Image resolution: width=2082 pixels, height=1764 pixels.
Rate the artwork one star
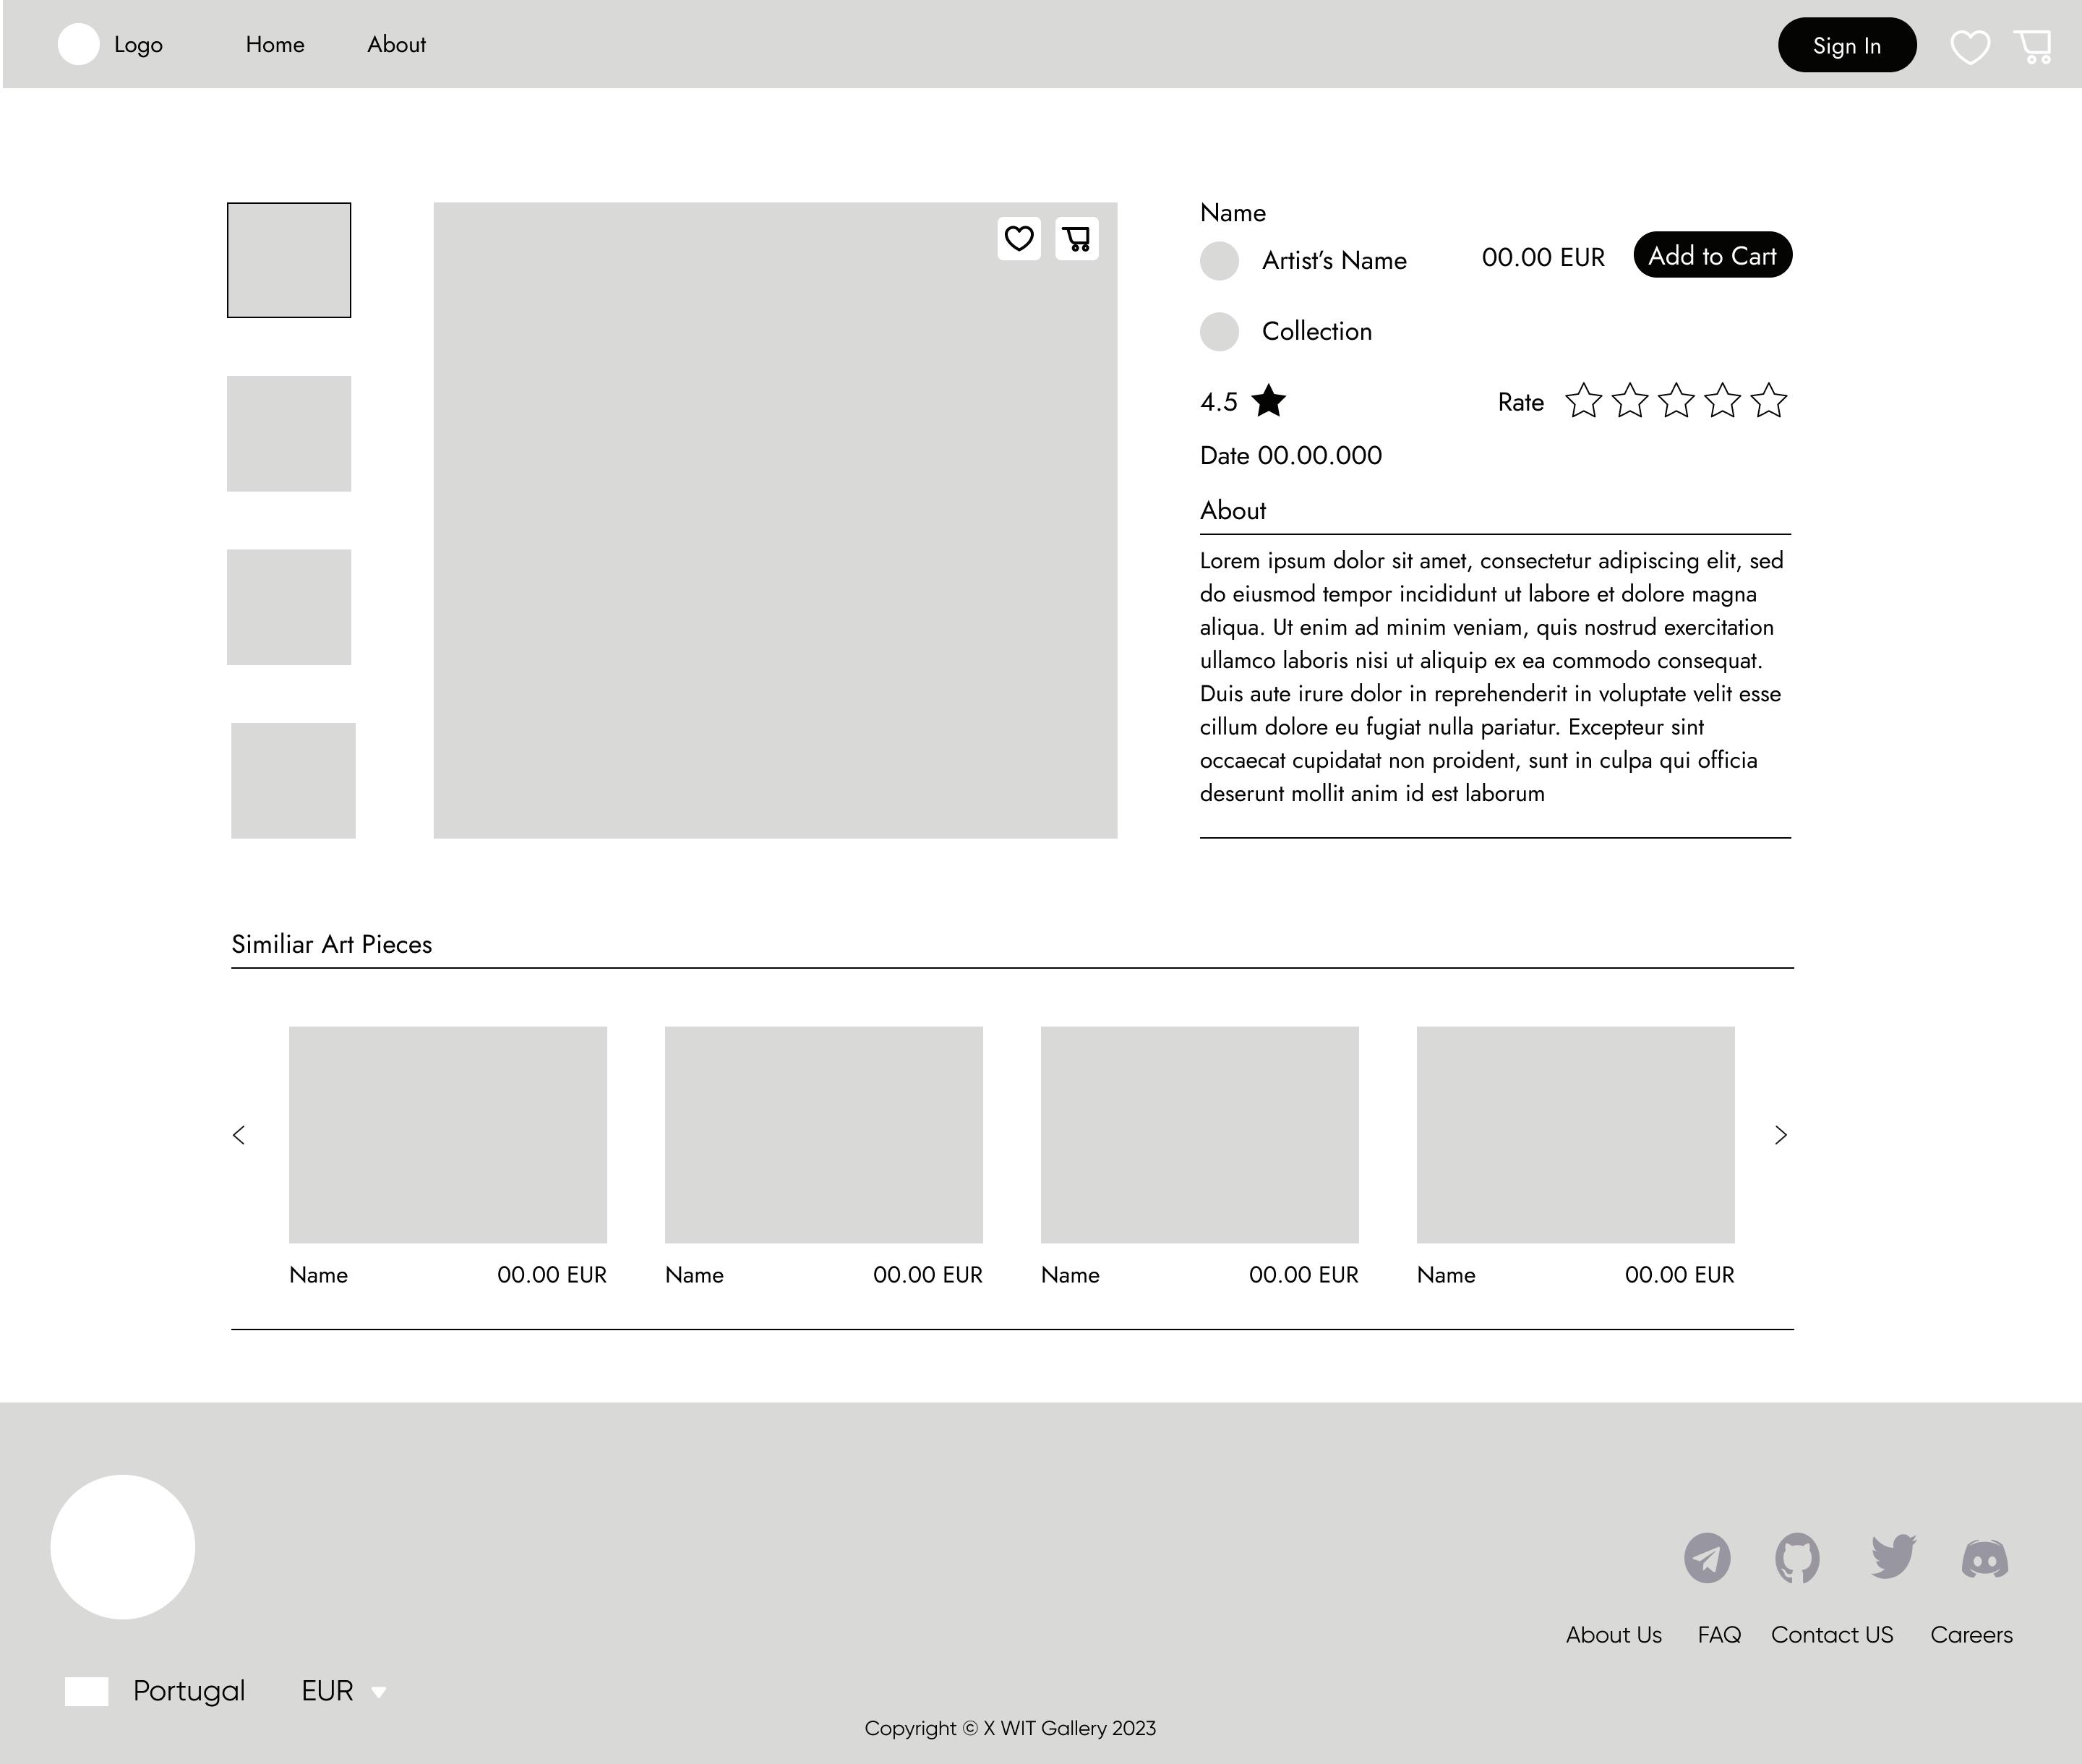point(1583,401)
